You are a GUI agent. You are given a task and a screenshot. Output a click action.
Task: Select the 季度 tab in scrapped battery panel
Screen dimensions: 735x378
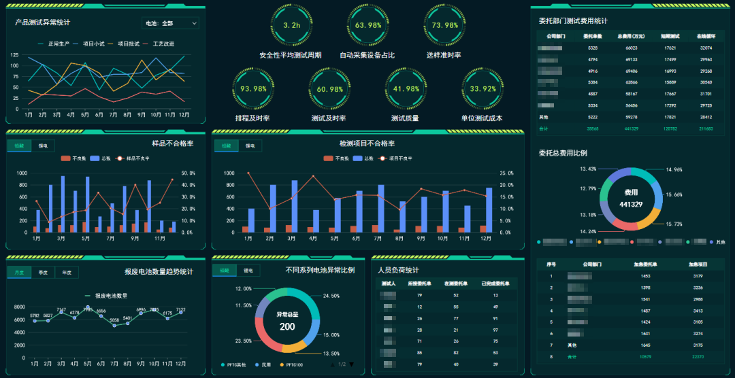pos(43,272)
